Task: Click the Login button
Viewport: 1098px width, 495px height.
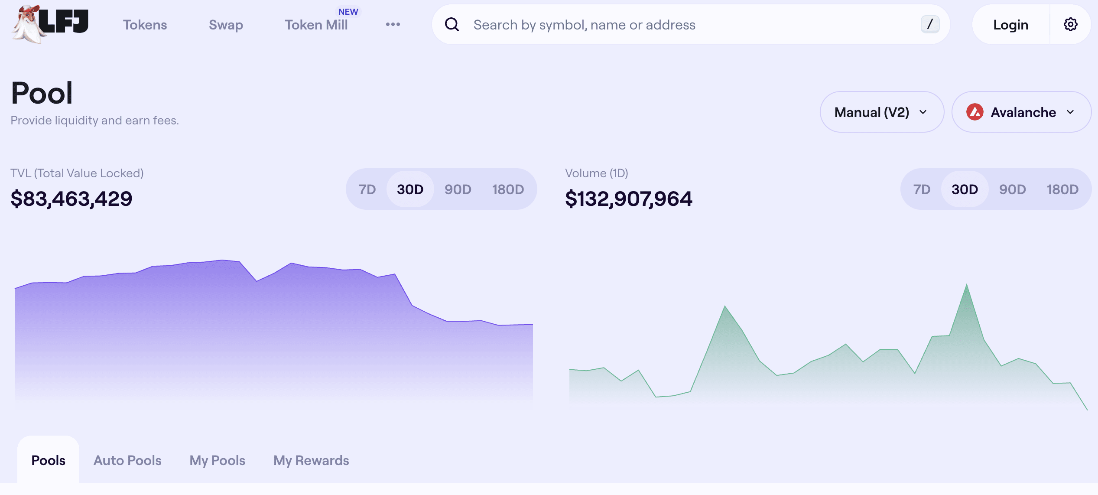Action: (x=1010, y=25)
